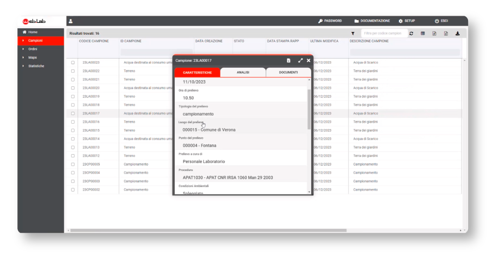Click the Tipologia value campionamento

(x=198, y=114)
